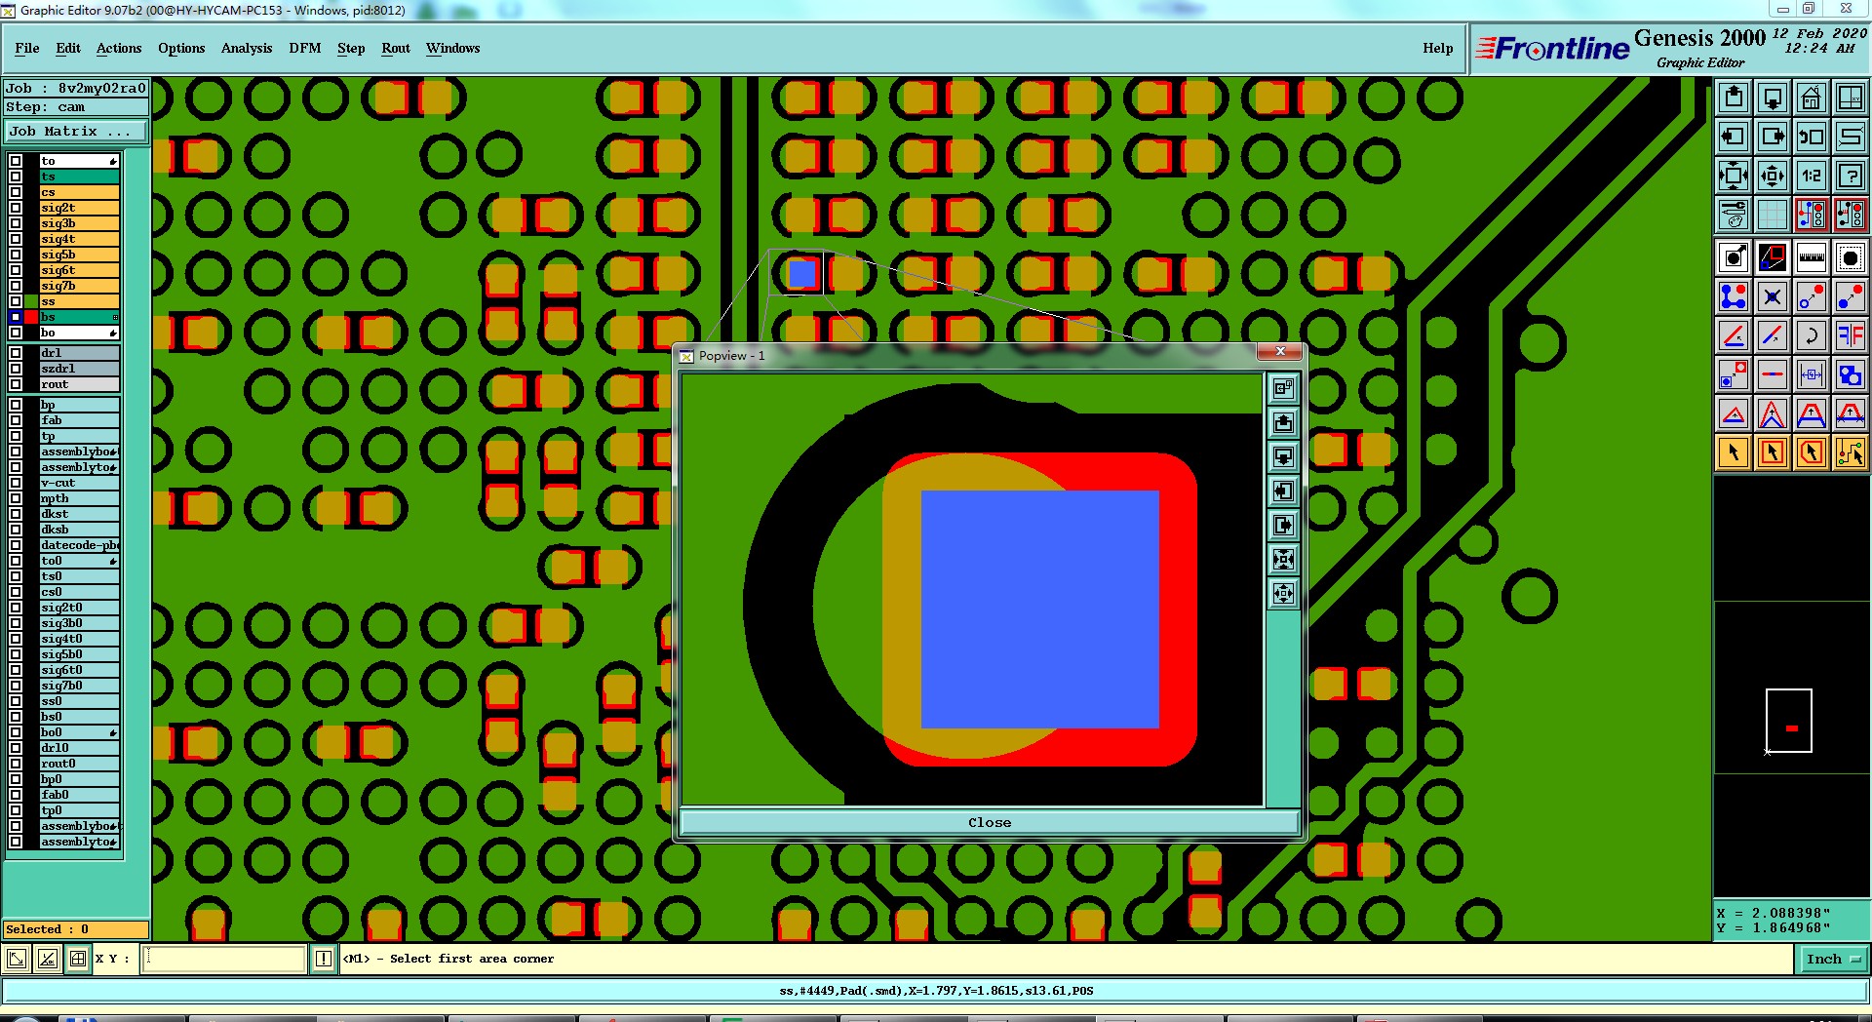
Task: Click the red color swatch of layer bs
Action: 31,317
